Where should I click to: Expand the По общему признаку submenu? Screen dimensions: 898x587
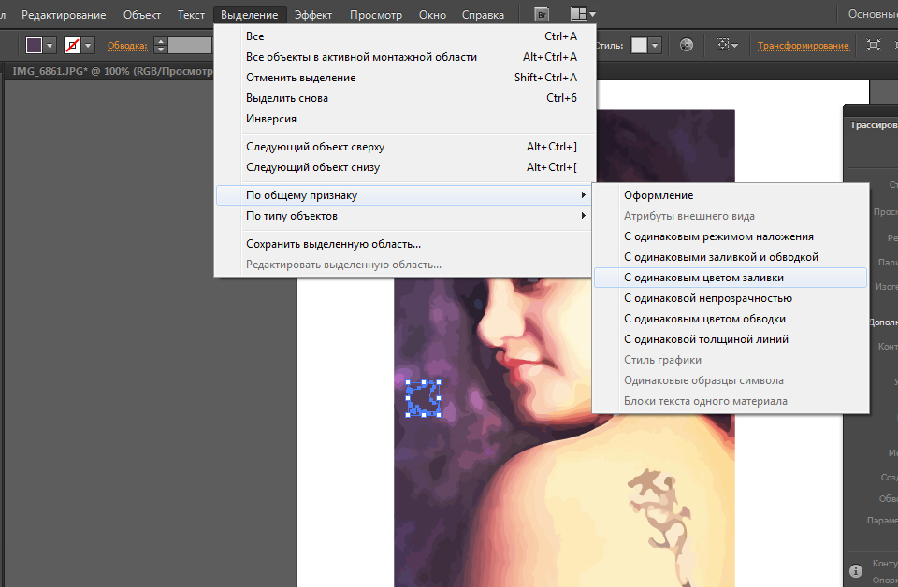[x=404, y=195]
